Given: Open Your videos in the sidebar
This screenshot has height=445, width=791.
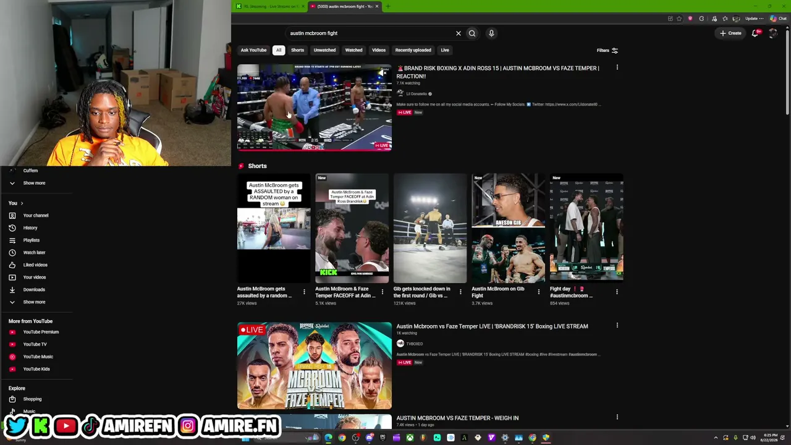Looking at the screenshot, I should (34, 278).
